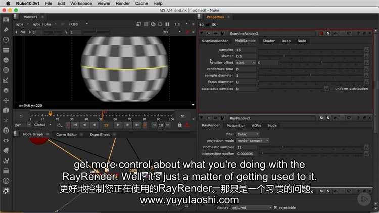Viewport: 379px width, 213px height.
Task: Open the Color nodes toolbar icon
Action: (x=6, y=60)
